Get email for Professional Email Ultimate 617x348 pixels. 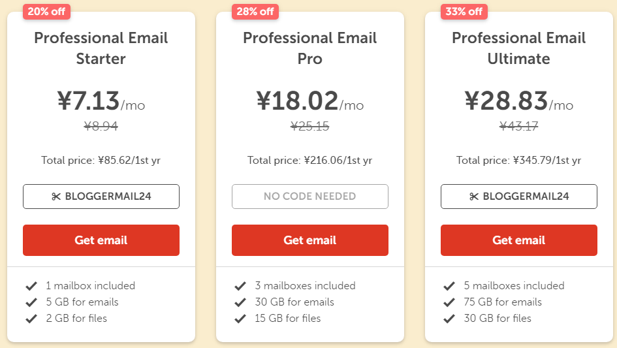coord(519,240)
